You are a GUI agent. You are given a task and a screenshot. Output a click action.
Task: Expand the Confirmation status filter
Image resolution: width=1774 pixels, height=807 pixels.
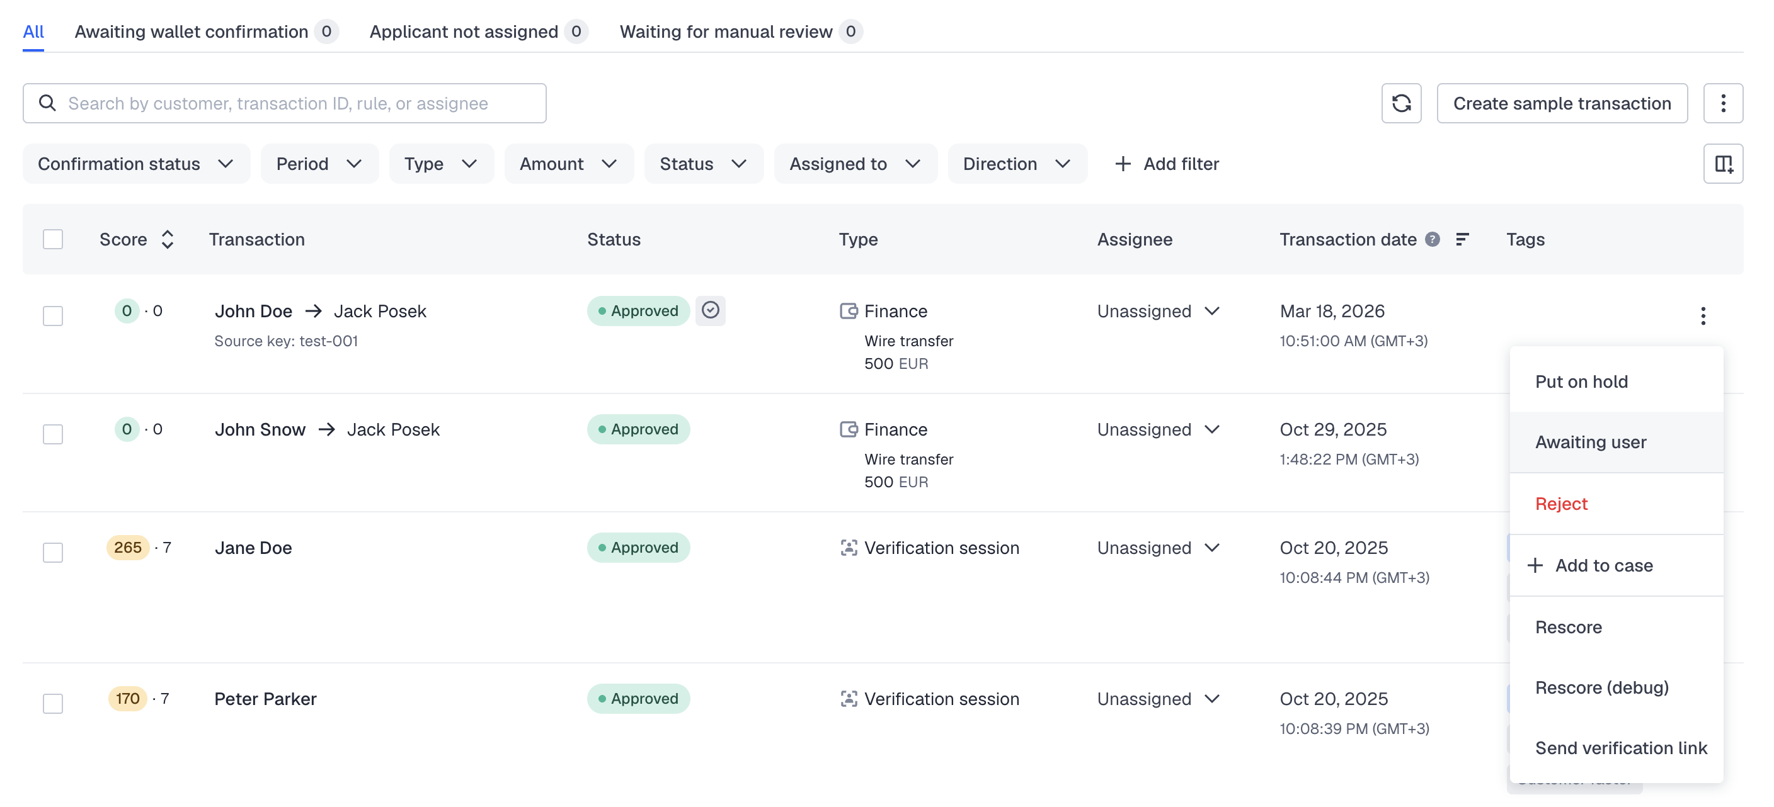pyautogui.click(x=135, y=164)
